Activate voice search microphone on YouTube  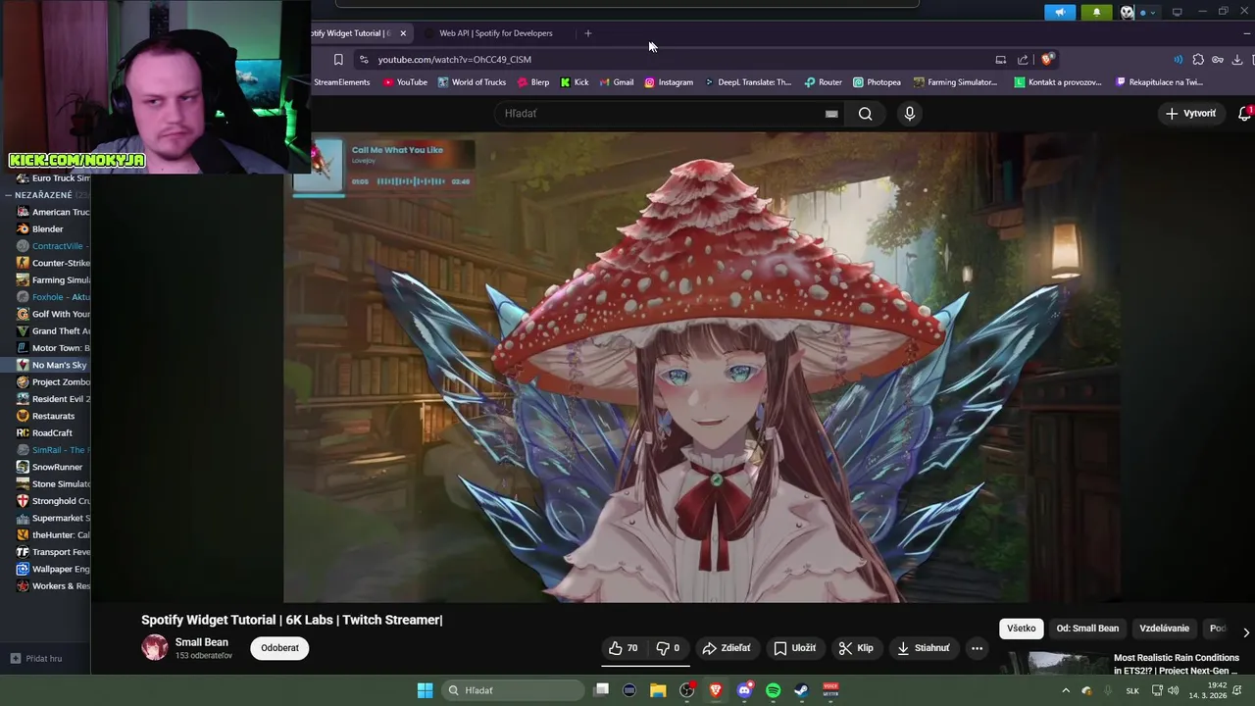910,114
